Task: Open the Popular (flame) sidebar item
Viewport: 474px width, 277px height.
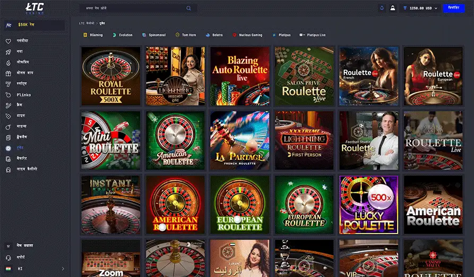Action: (18, 62)
